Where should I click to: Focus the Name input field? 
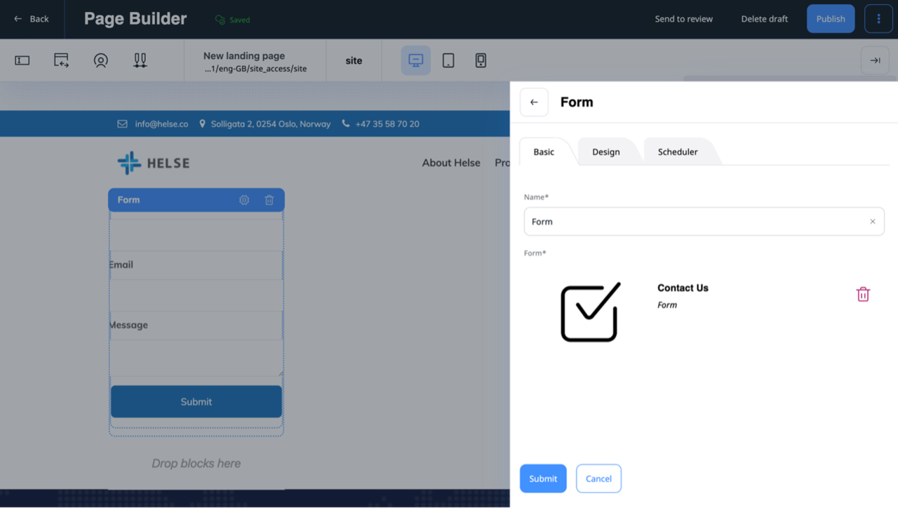(704, 222)
